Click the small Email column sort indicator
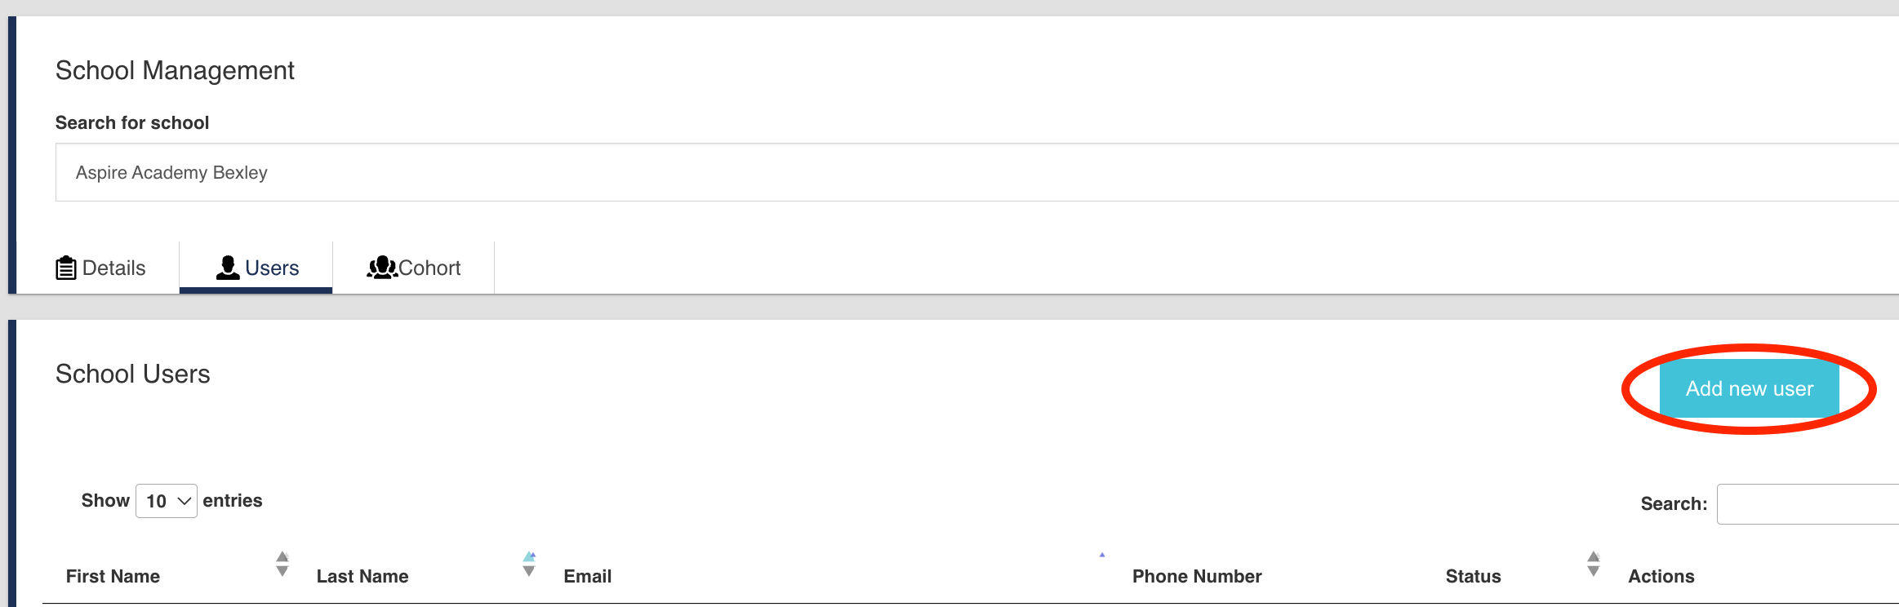 pyautogui.click(x=1102, y=555)
